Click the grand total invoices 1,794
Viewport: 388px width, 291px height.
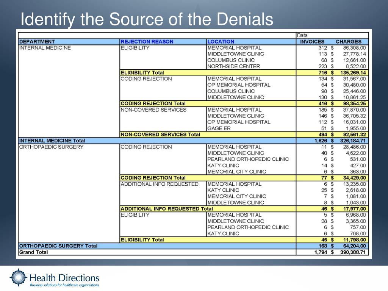[321, 252]
